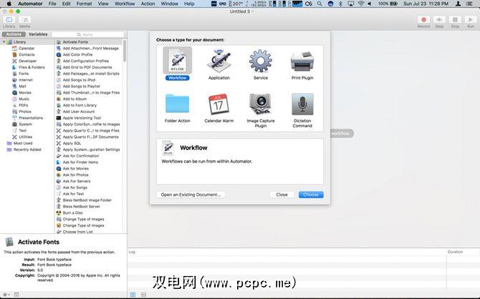This screenshot has width=480, height=299.
Task: Open the Apple menu
Action: pyautogui.click(x=9, y=4)
